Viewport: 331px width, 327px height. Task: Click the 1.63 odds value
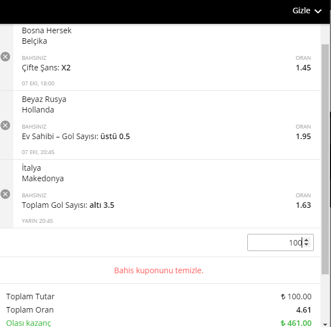point(303,205)
